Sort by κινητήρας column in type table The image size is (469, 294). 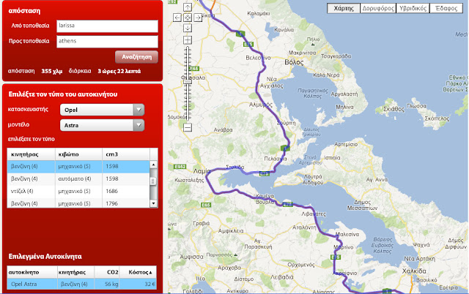31,154
